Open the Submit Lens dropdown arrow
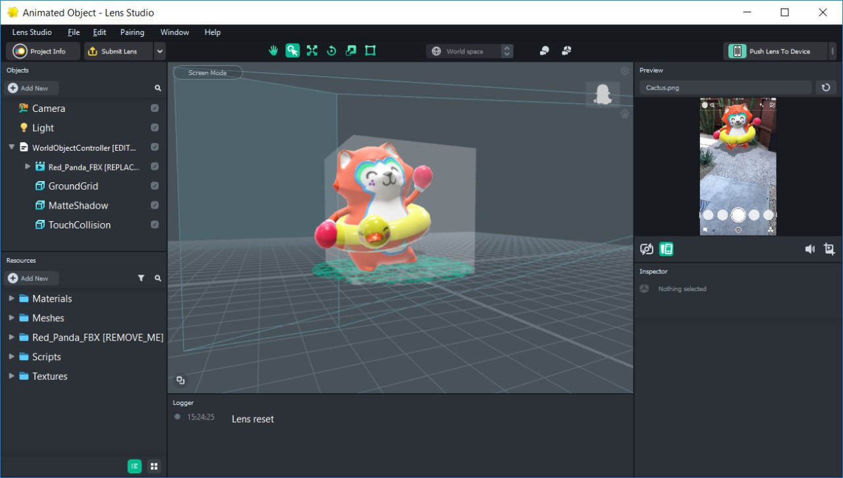 159,51
